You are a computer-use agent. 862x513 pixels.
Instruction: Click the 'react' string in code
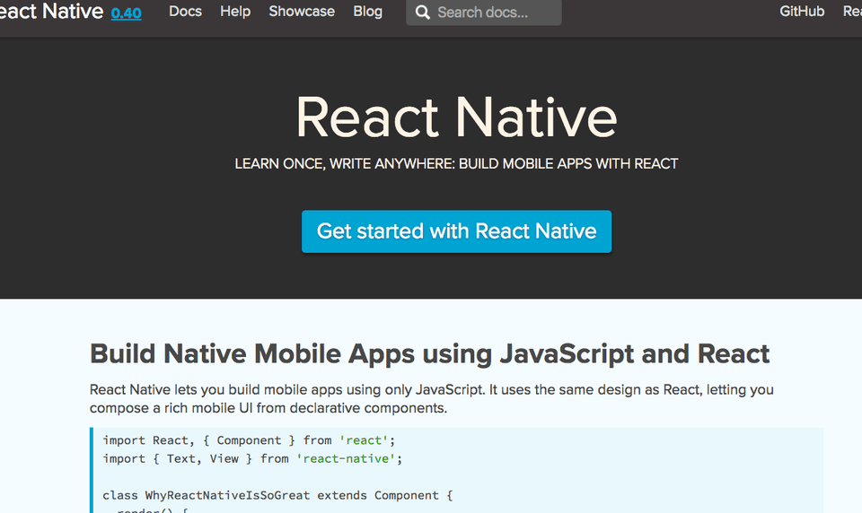[364, 440]
